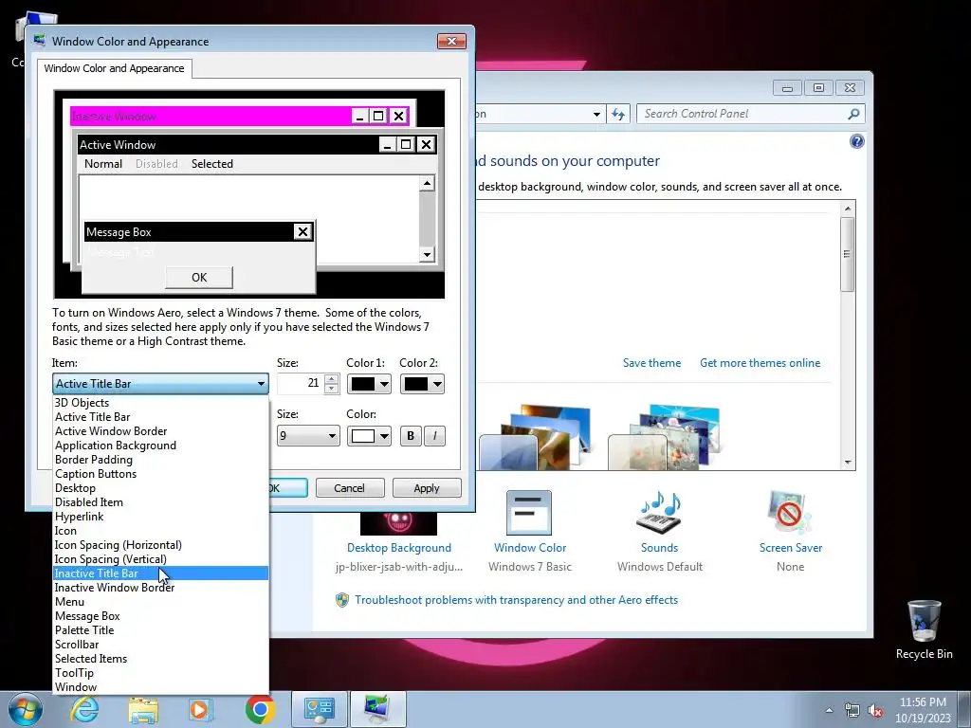Click the Screen Saver icon
Screen dimensions: 971x728
[x=790, y=513]
